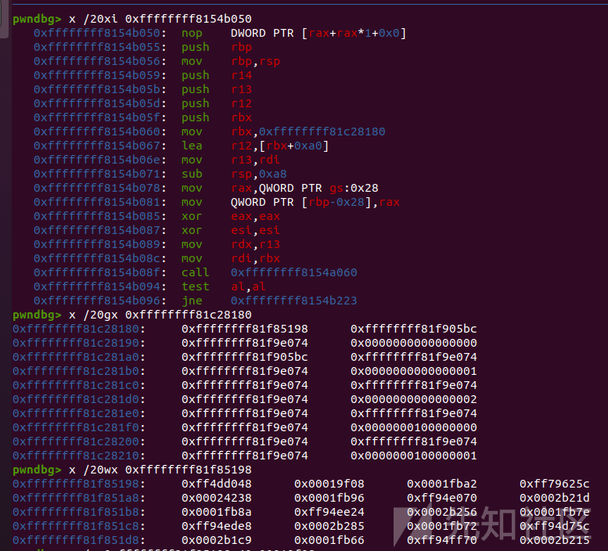Click the 'sub rsp,0xa8' operand

click(x=259, y=174)
